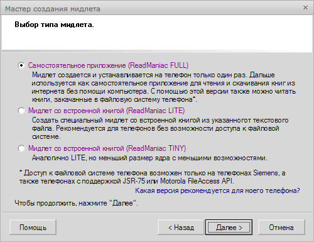Click the Помощь button
This screenshot has height=242, width=314.
[33, 228]
